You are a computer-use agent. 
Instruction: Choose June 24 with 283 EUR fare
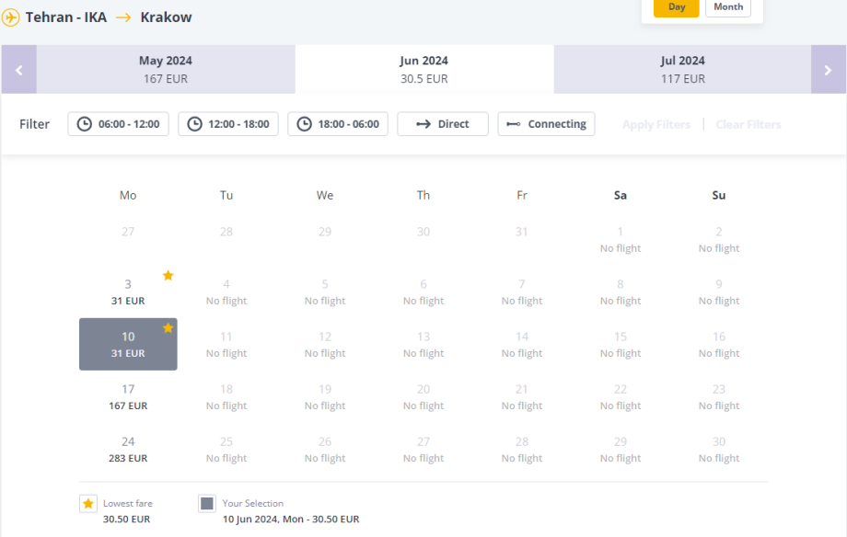pyautogui.click(x=128, y=449)
